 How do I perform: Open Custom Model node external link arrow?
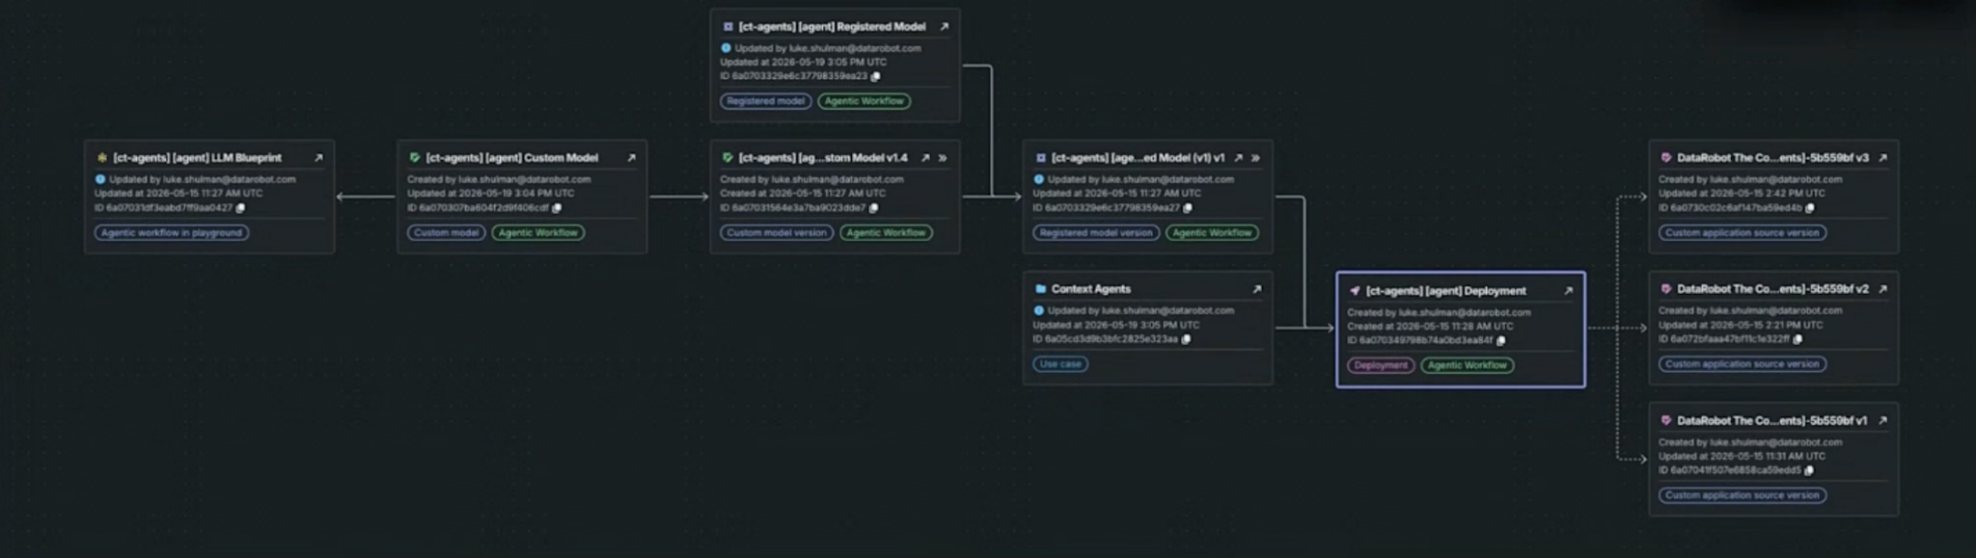point(631,158)
